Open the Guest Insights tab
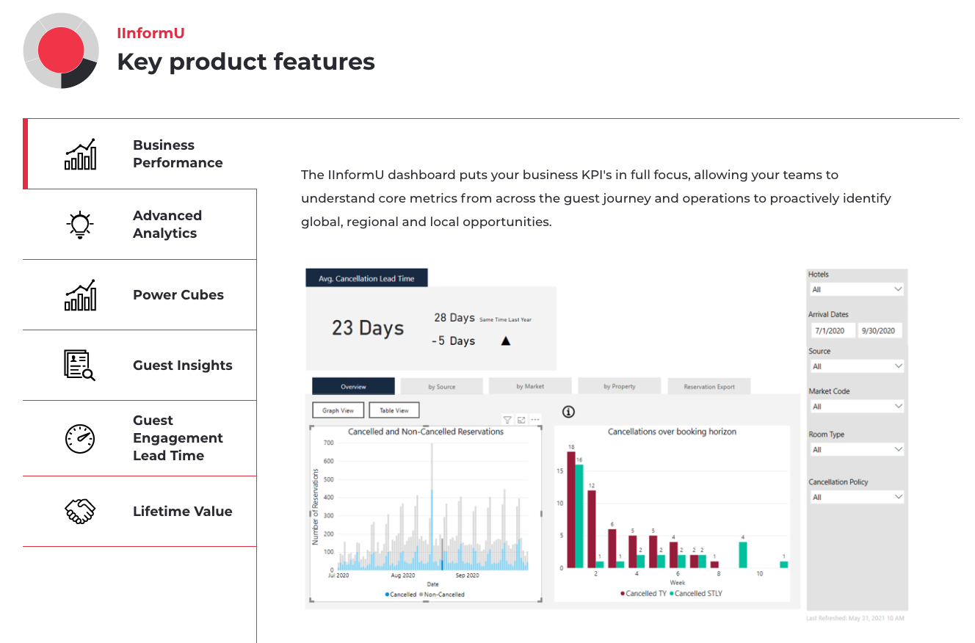975x643 pixels. (139, 366)
